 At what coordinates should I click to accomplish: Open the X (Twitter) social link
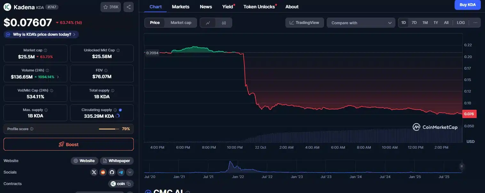[94, 172]
